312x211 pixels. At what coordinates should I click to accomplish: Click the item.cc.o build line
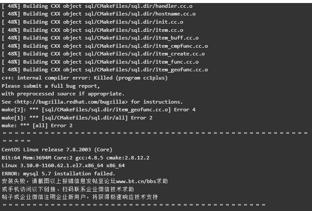pyautogui.click(x=93, y=30)
